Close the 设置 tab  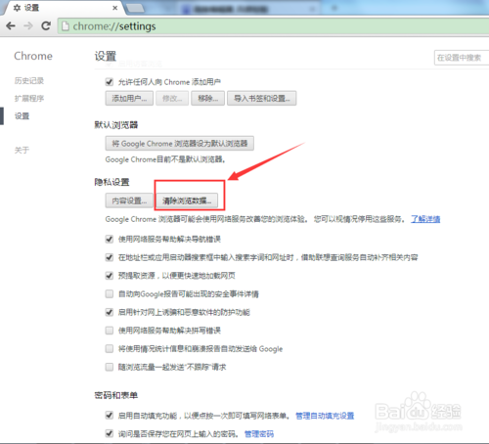[114, 8]
